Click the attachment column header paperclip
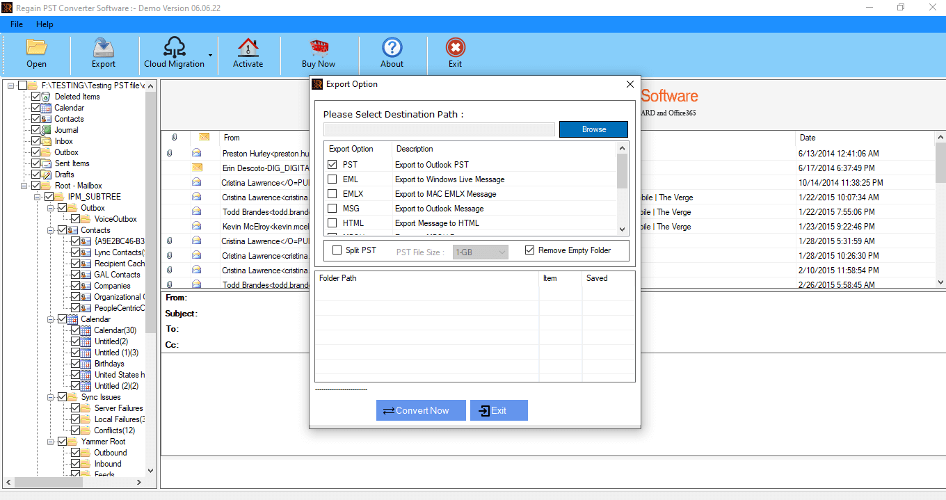 (x=175, y=138)
